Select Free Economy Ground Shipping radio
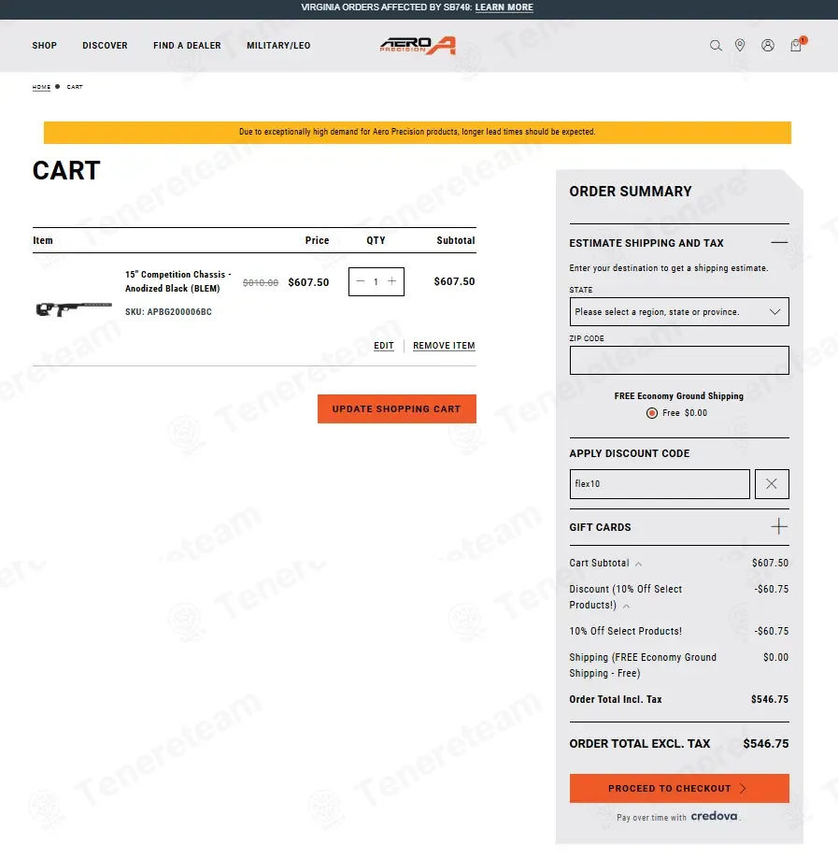 [651, 413]
